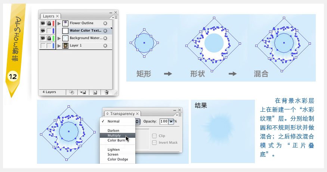This screenshot has height=172, width=327.
Task: Click the 形状 label
Action: click(x=197, y=74)
